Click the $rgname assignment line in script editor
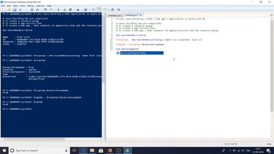Screen dimensions: 274x154 pyautogui.click(x=140, y=44)
